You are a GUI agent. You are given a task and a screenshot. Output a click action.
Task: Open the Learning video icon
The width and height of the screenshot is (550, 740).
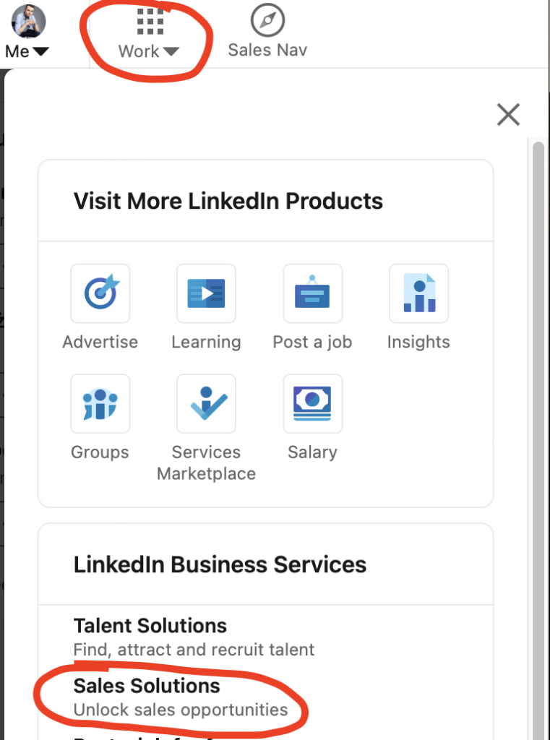[206, 293]
